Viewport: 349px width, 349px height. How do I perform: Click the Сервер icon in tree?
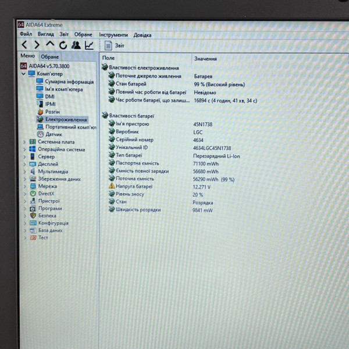[x=33, y=156]
